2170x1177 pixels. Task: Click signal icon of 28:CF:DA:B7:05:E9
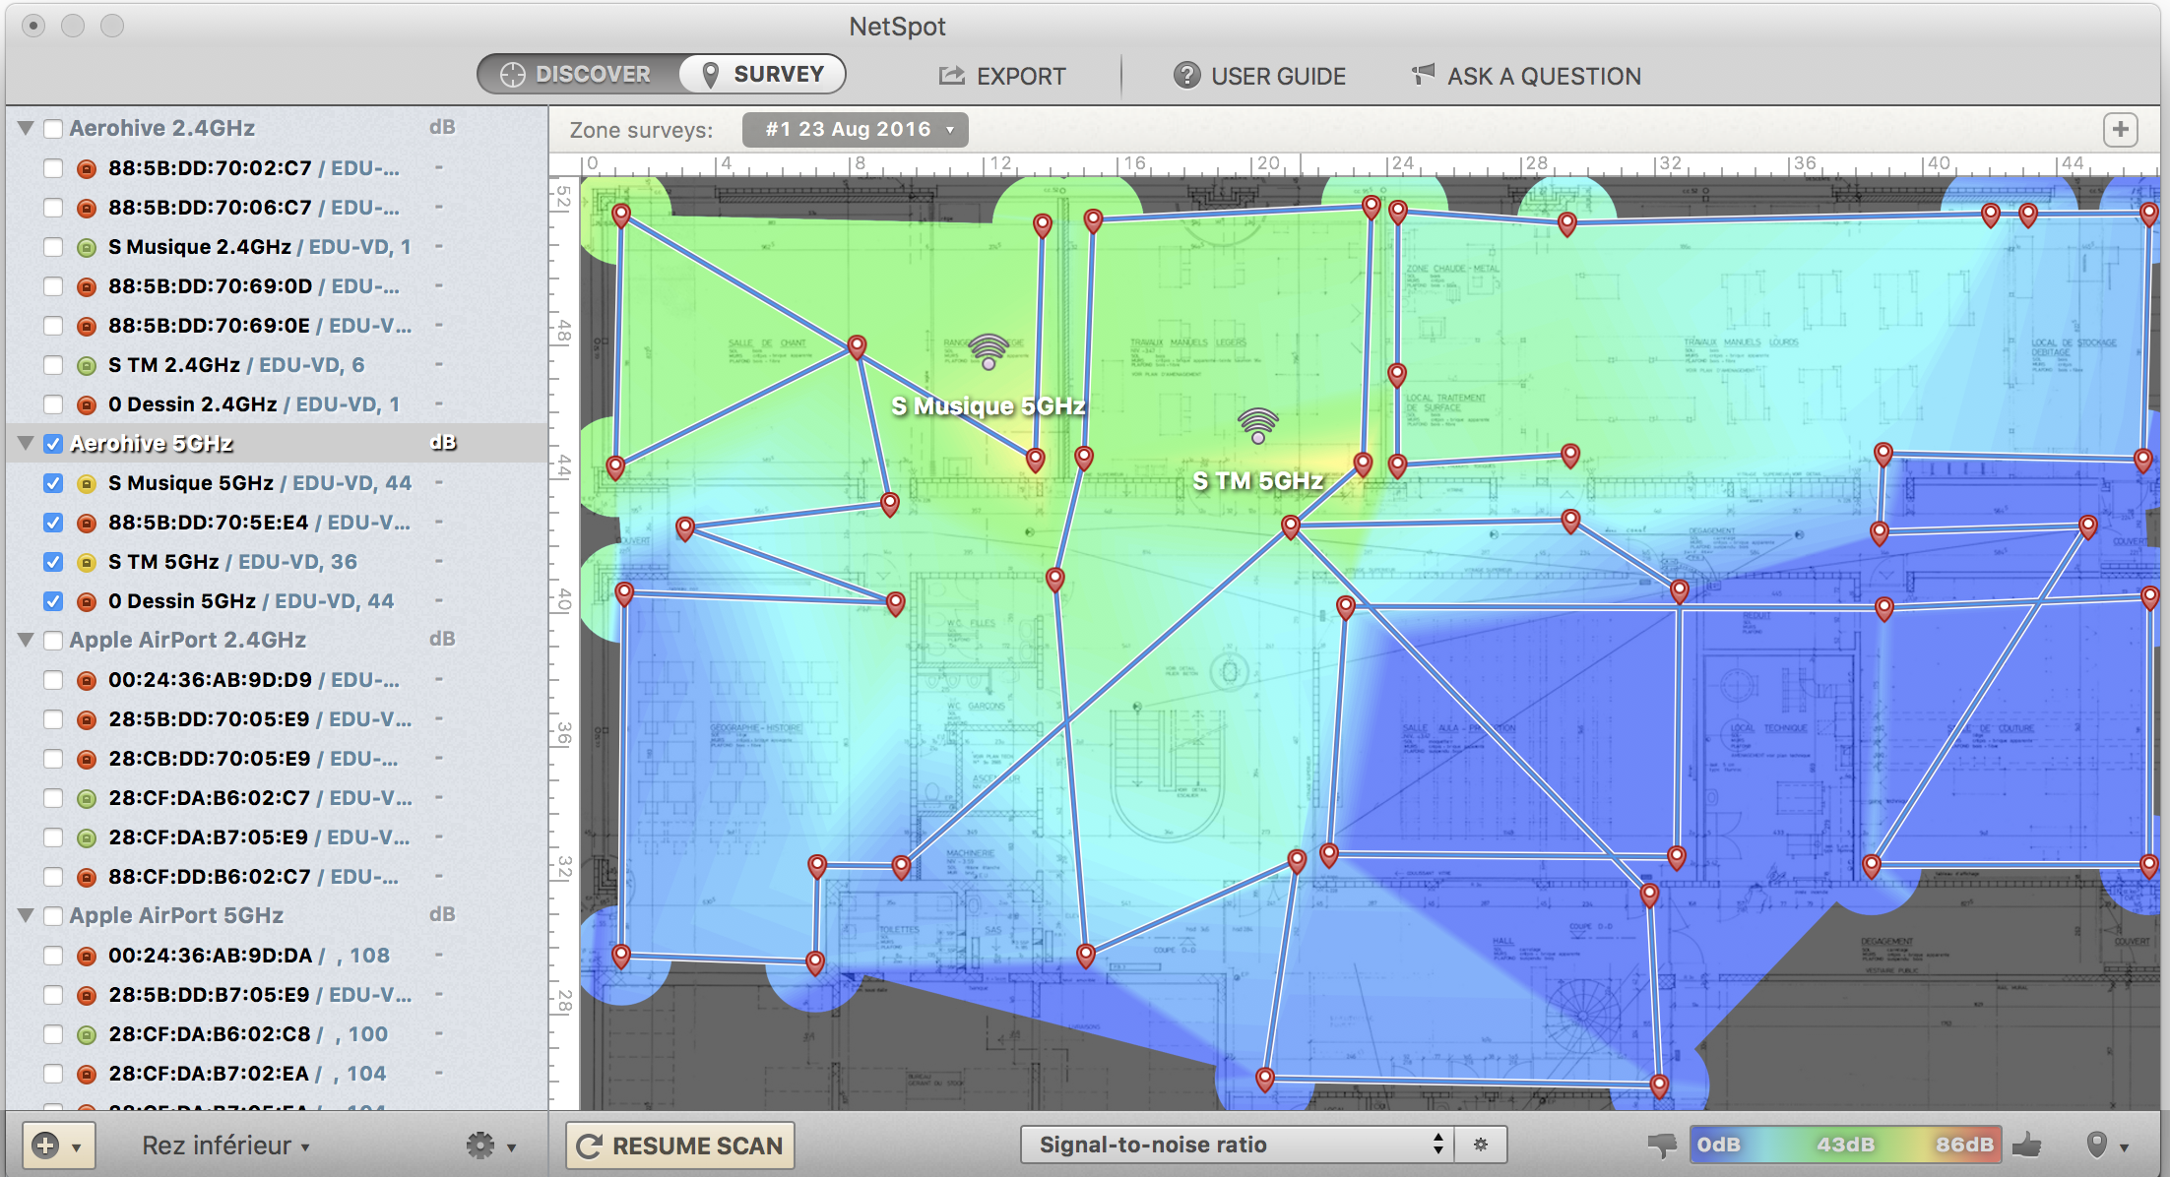click(x=87, y=837)
